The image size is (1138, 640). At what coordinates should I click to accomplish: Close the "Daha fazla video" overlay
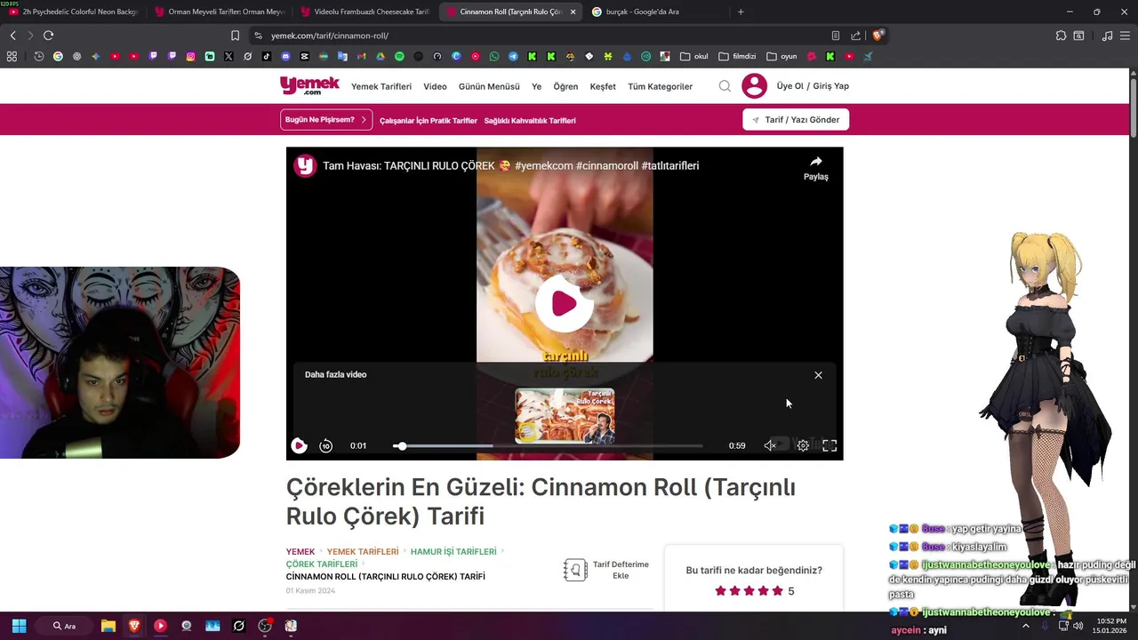click(818, 375)
